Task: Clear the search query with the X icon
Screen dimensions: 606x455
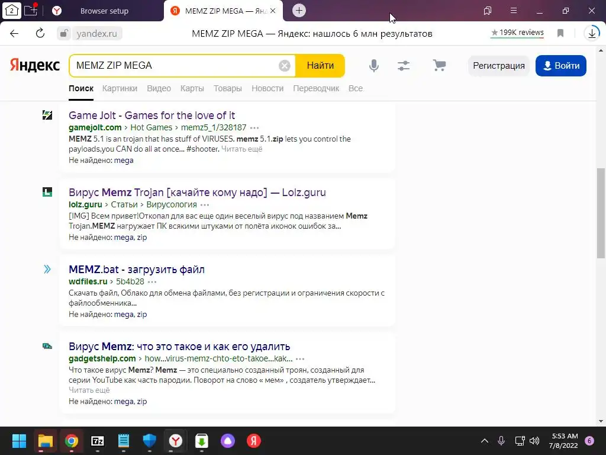Action: tap(285, 66)
